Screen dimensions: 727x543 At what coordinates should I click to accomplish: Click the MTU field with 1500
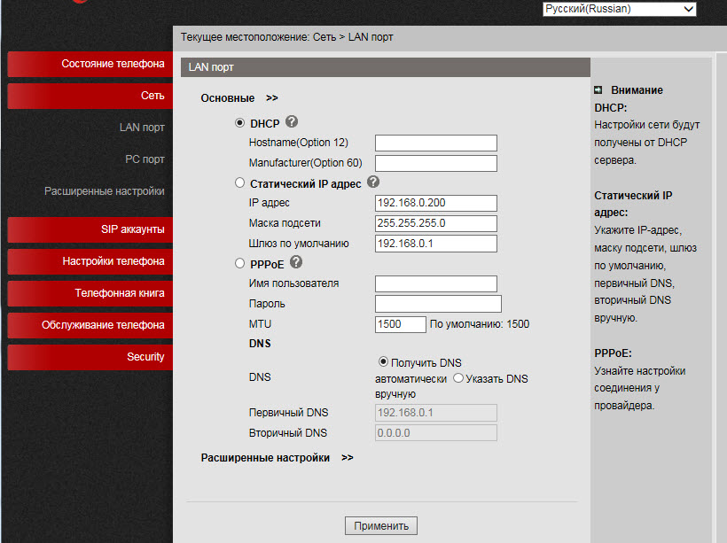click(x=400, y=324)
